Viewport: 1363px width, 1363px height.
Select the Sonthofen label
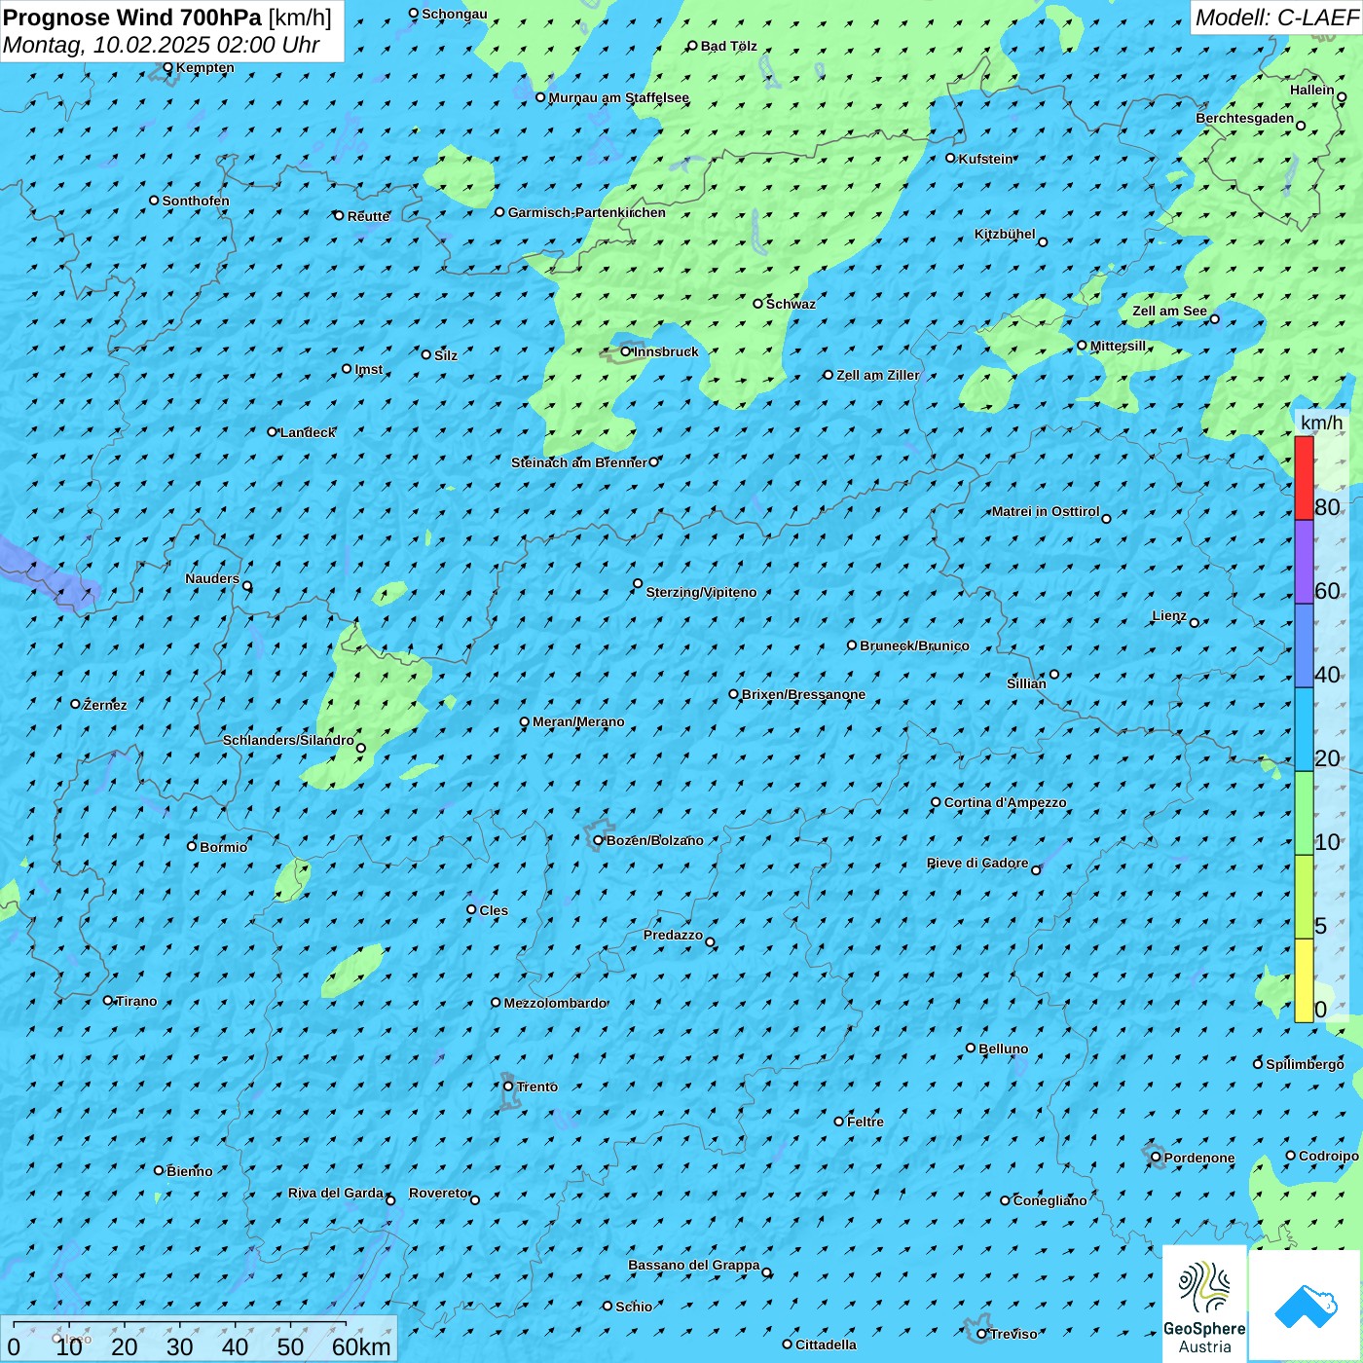pyautogui.click(x=196, y=201)
